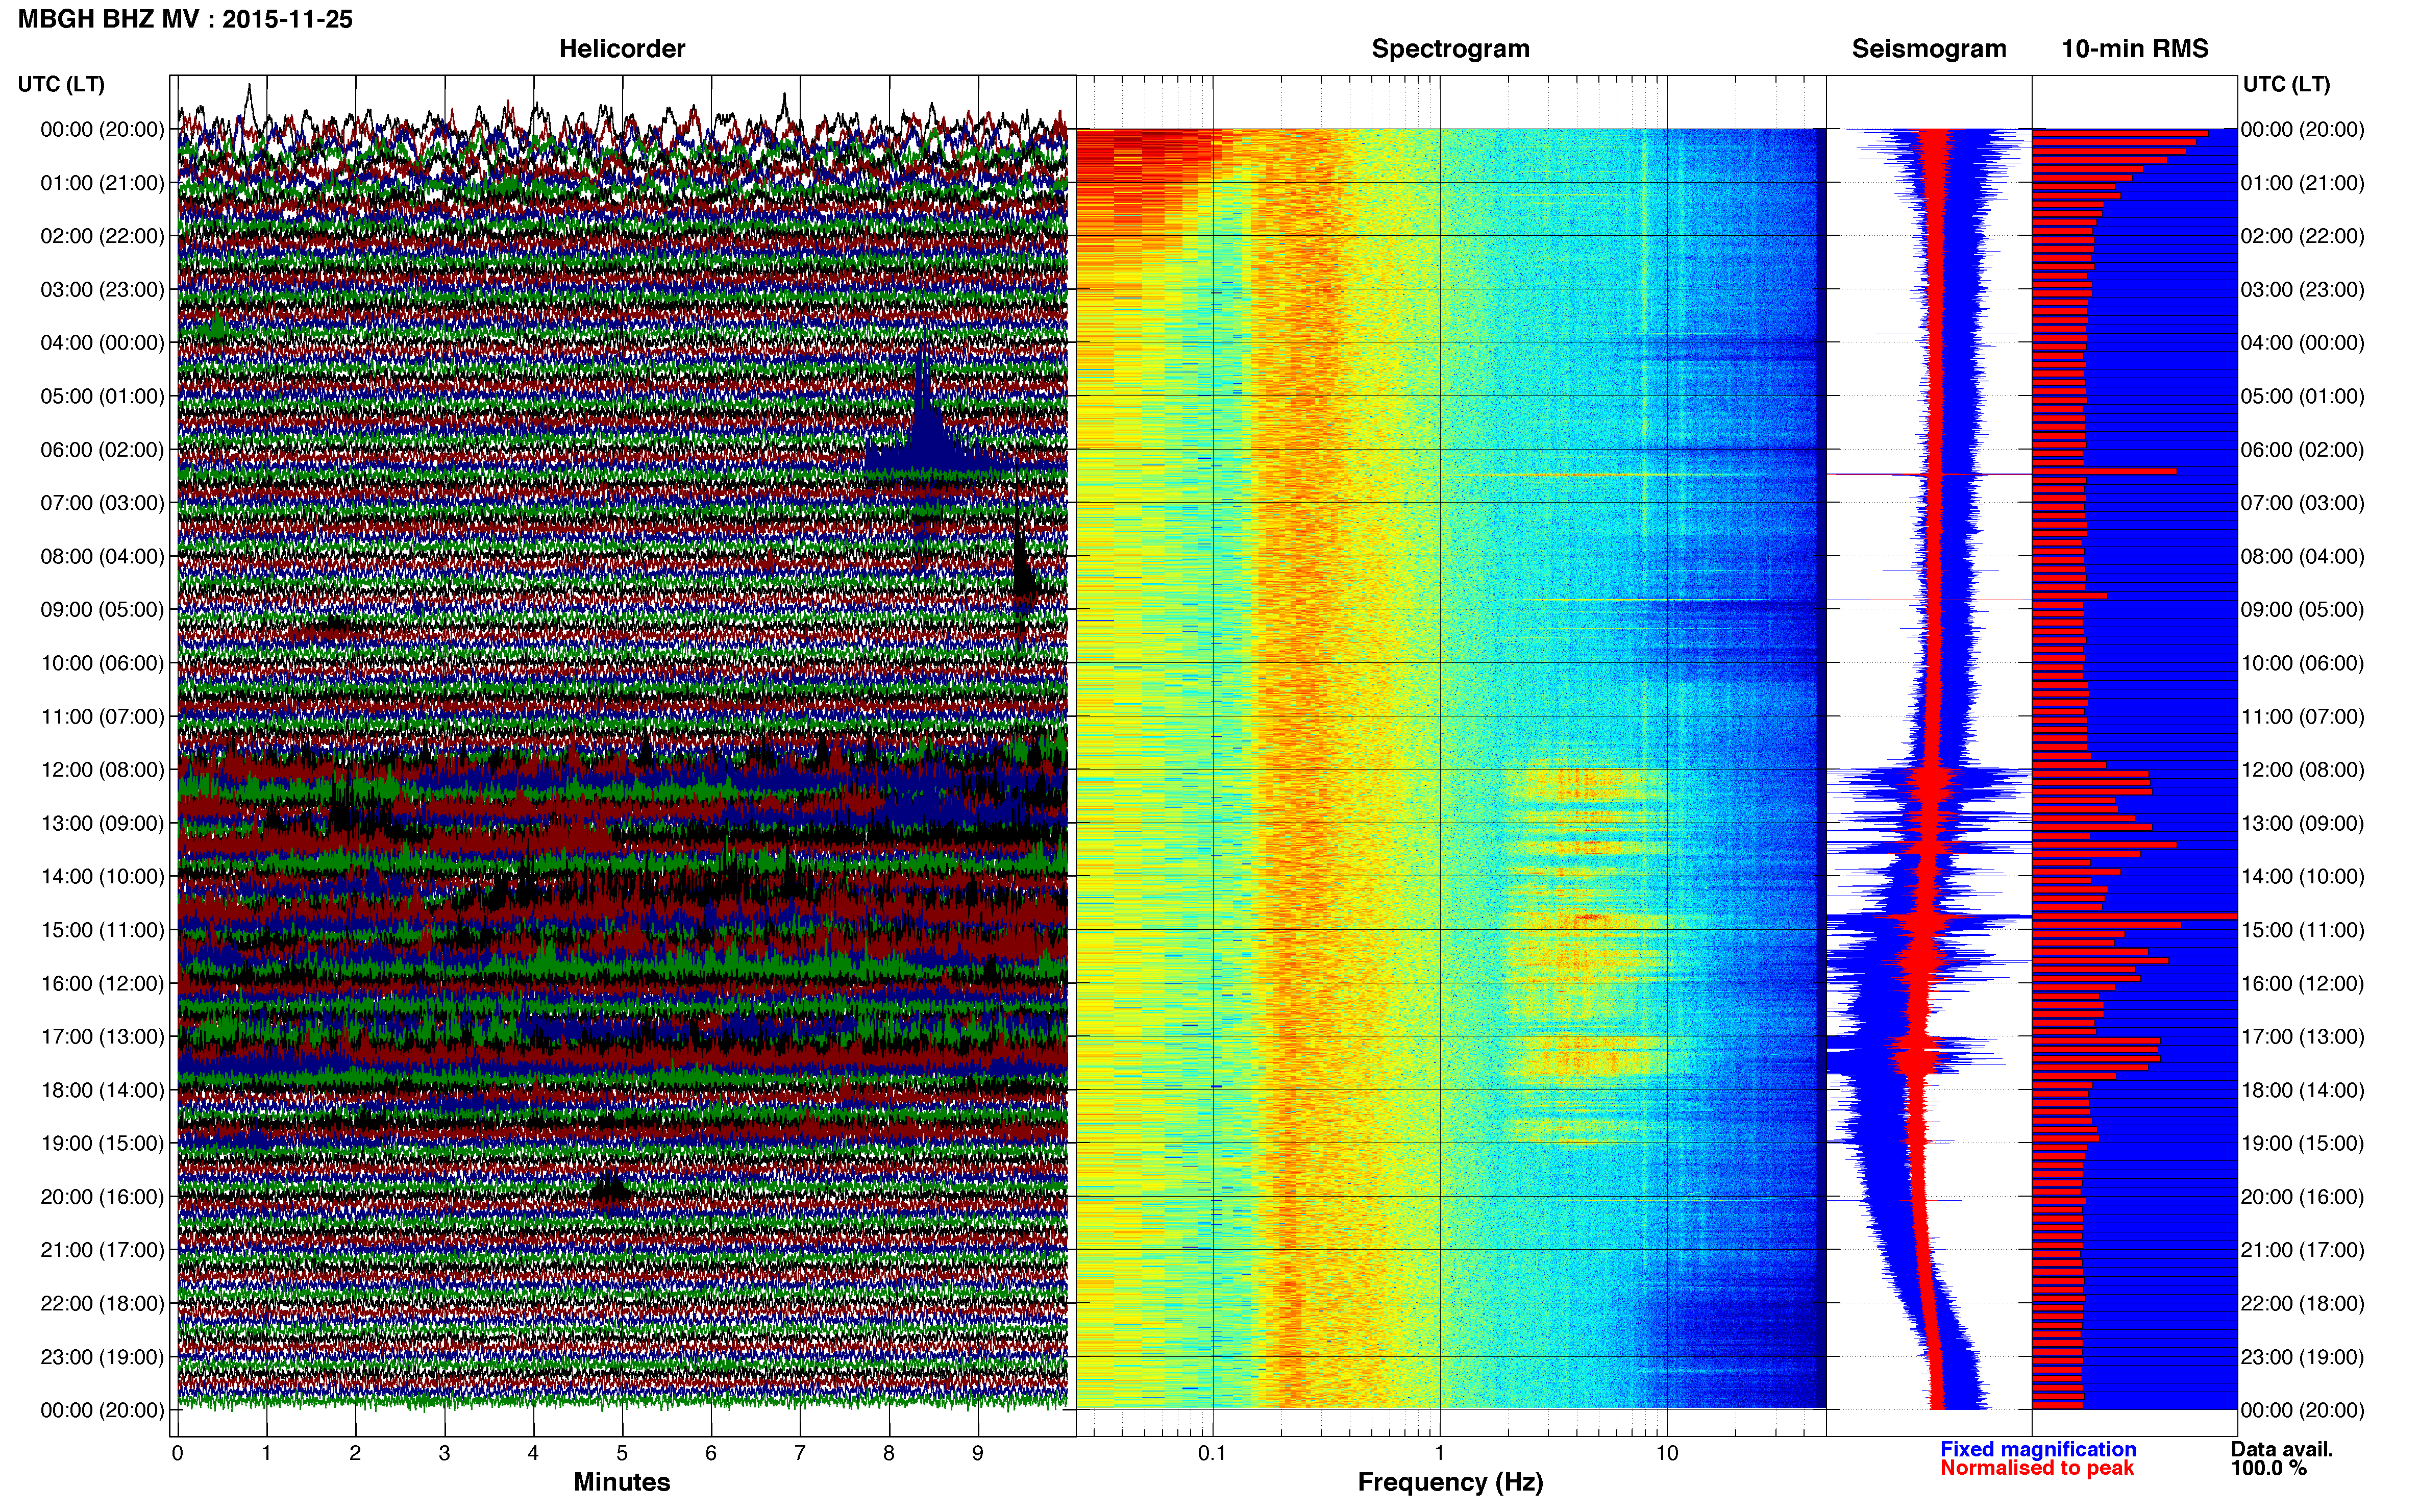Click Helicorder time label 01:00 (21:00)
Image resolution: width=2419 pixels, height=1512 pixels.
click(102, 183)
